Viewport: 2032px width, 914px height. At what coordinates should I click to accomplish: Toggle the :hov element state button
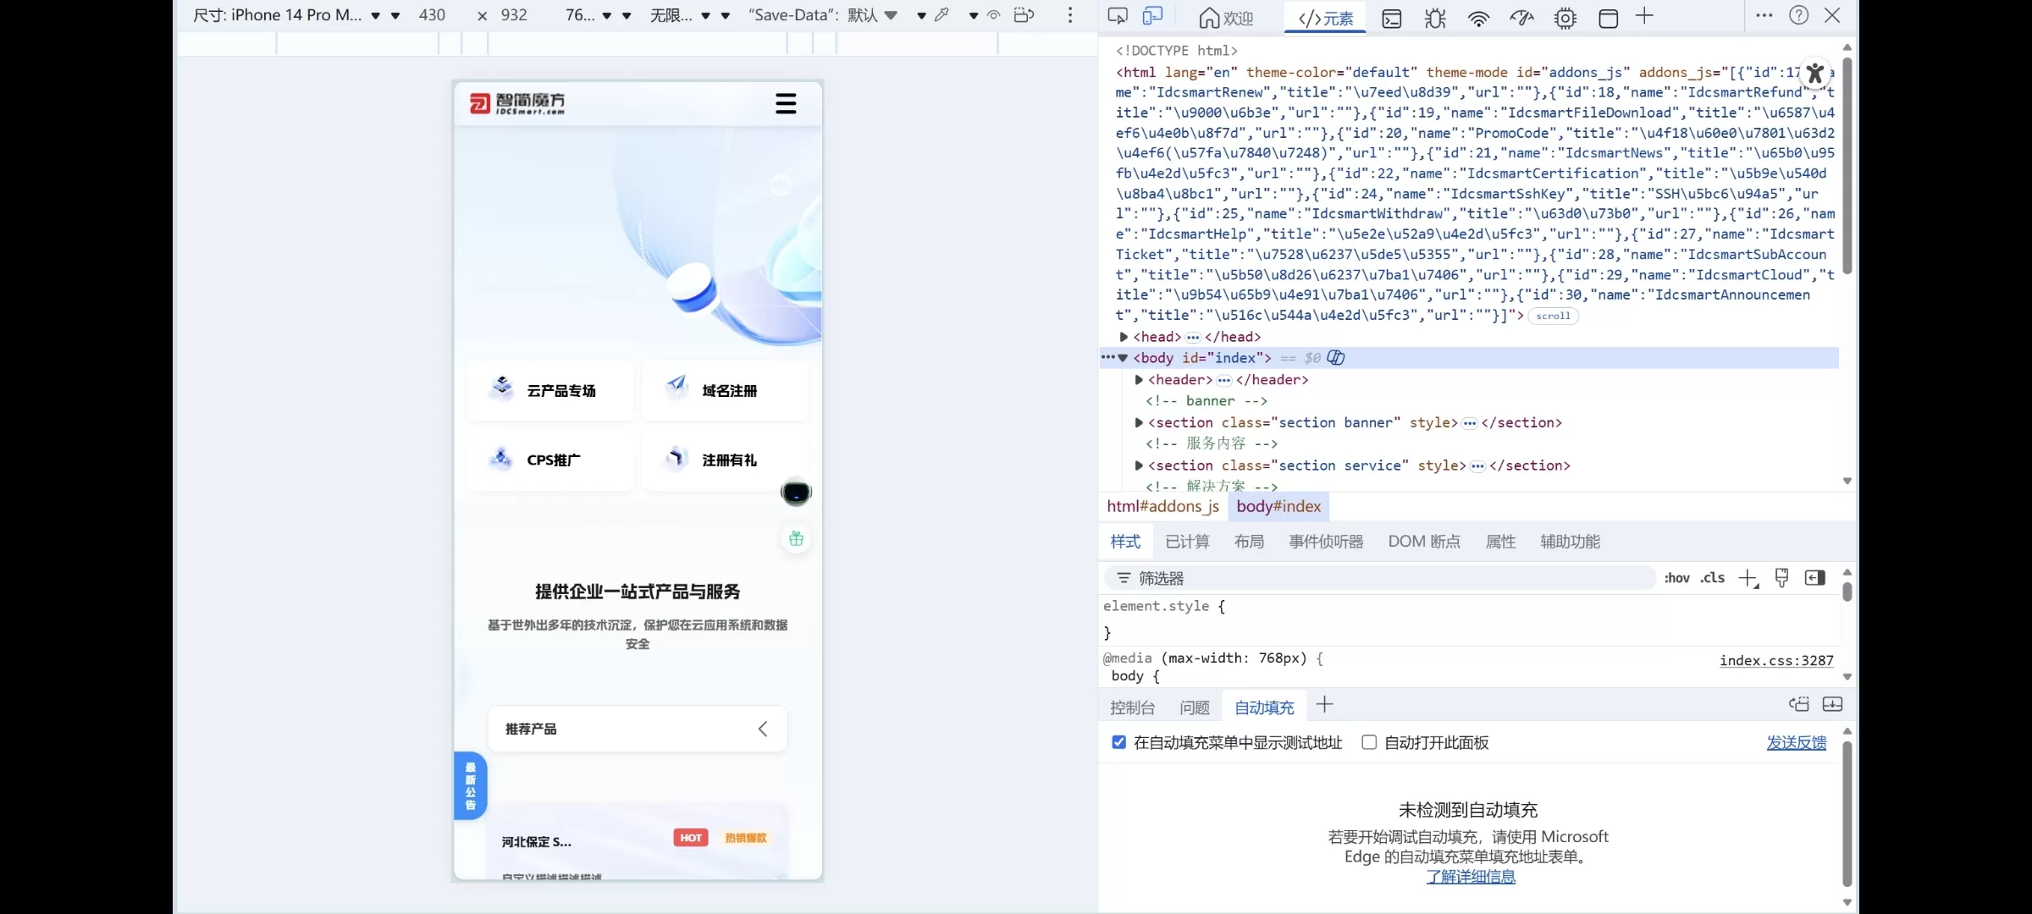tap(1676, 578)
